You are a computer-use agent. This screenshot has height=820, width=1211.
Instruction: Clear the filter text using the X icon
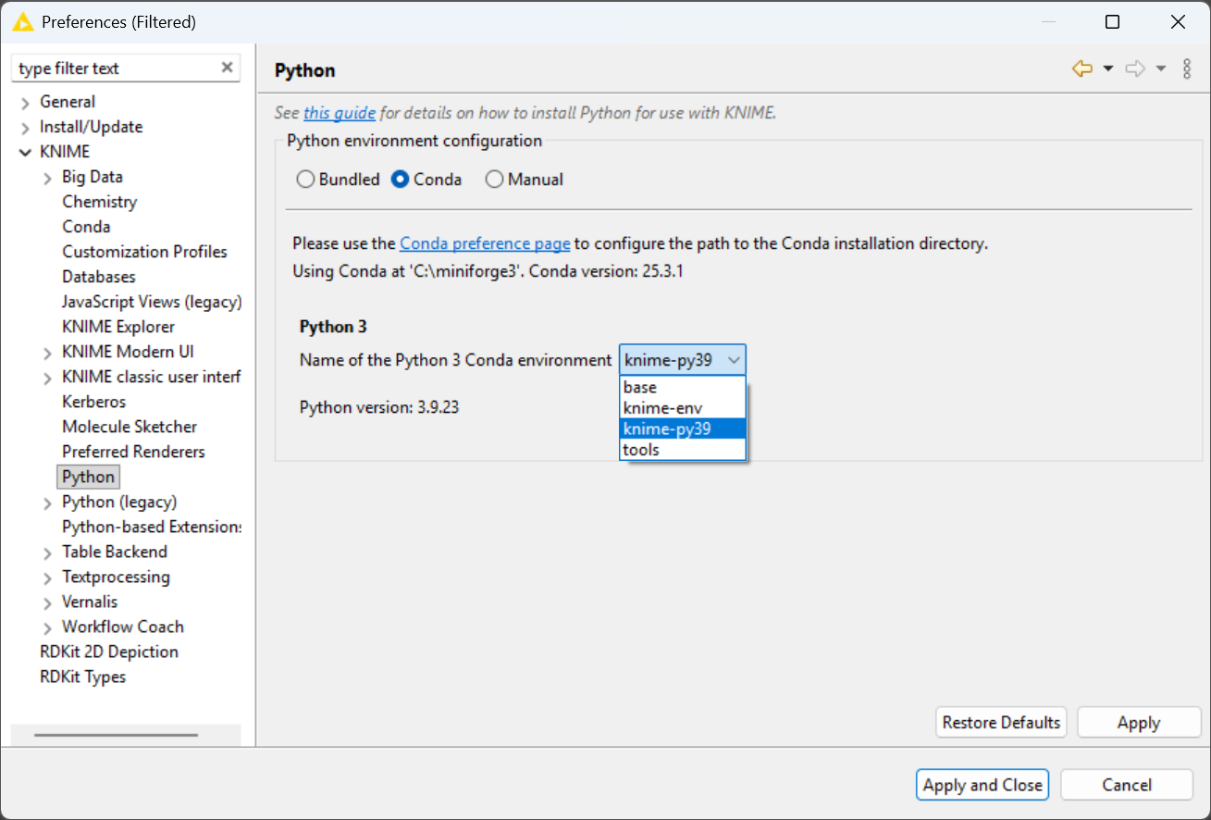point(227,67)
